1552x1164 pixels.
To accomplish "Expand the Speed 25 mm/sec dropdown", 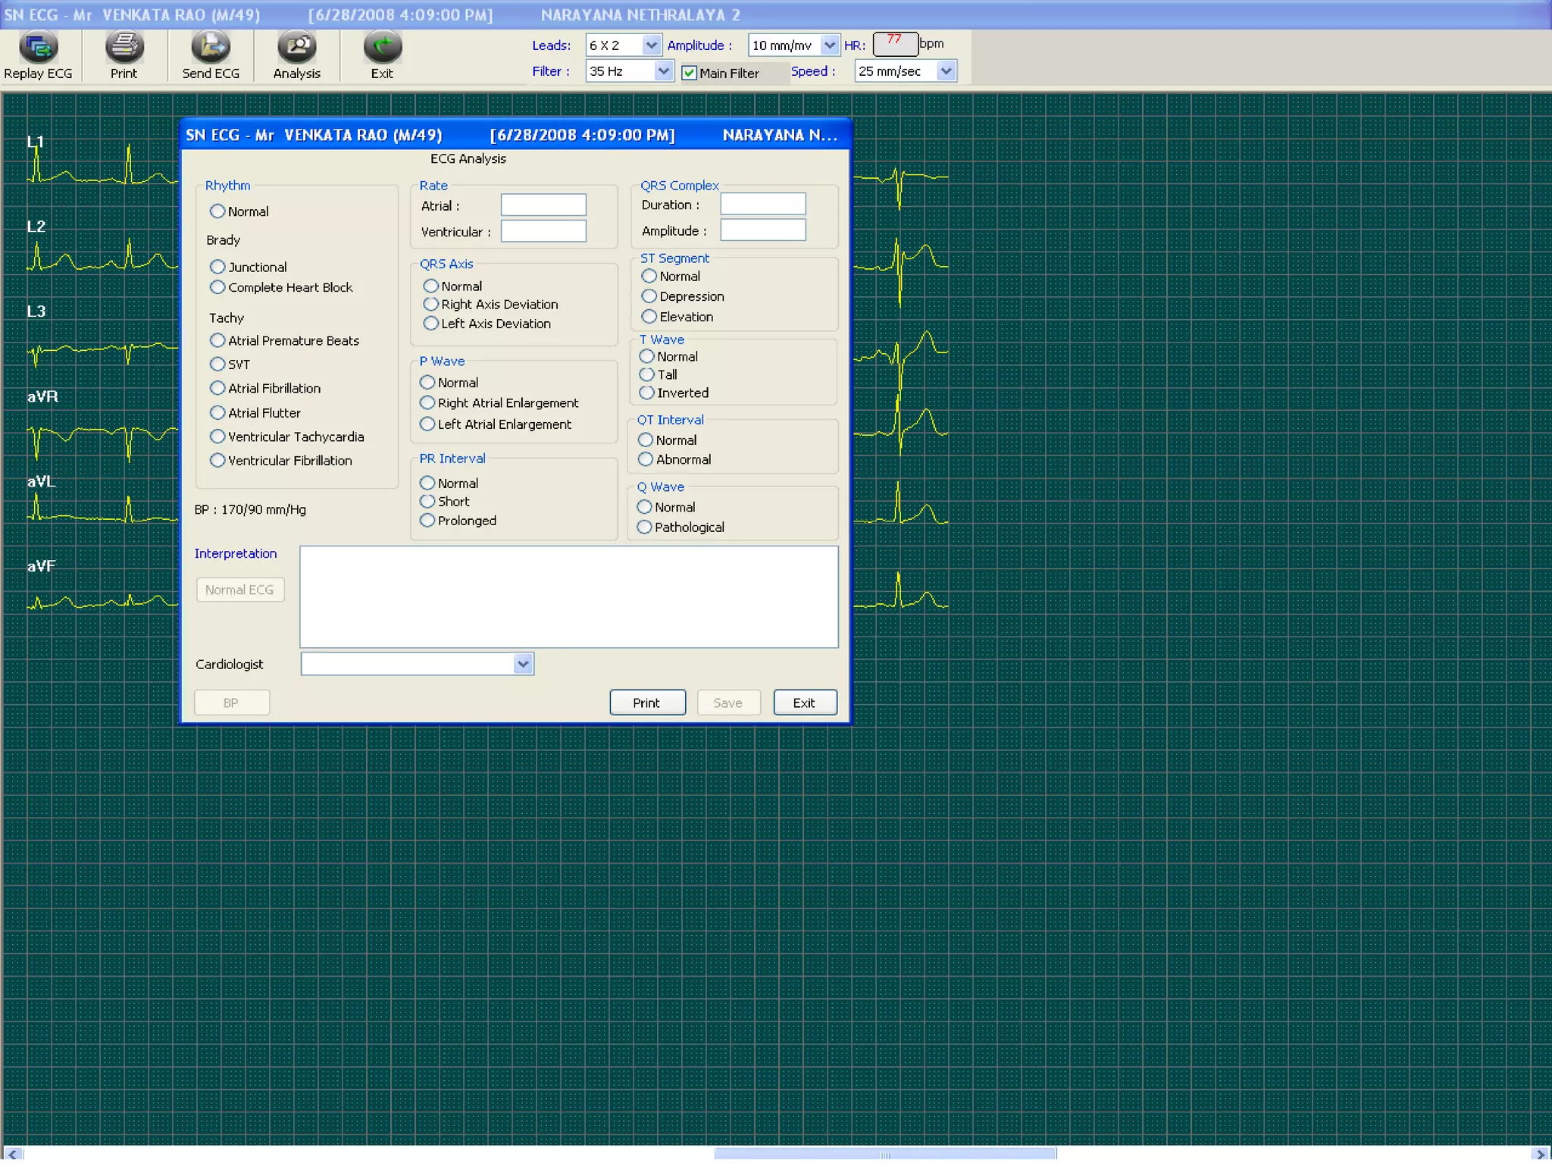I will click(x=946, y=71).
